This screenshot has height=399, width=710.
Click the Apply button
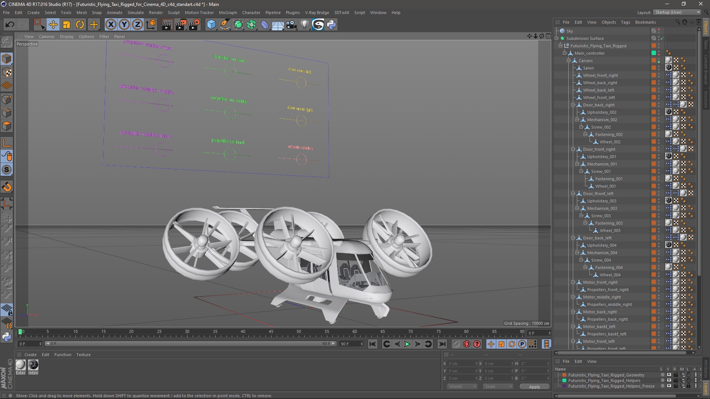pos(534,386)
